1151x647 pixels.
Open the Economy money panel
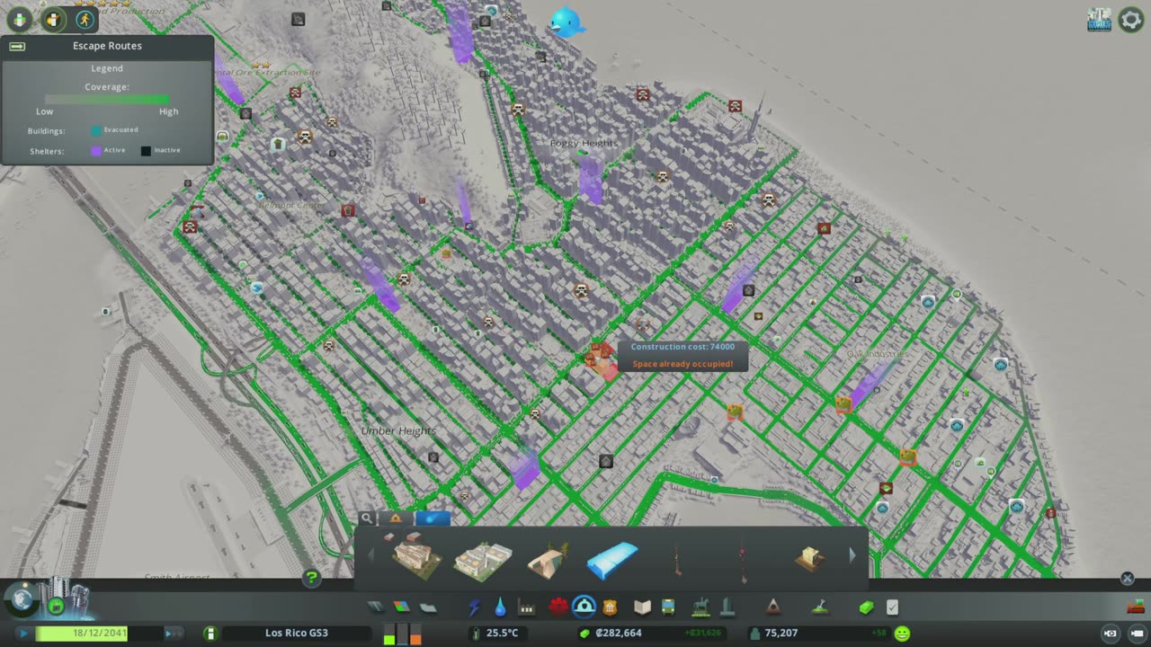pyautogui.click(x=866, y=607)
